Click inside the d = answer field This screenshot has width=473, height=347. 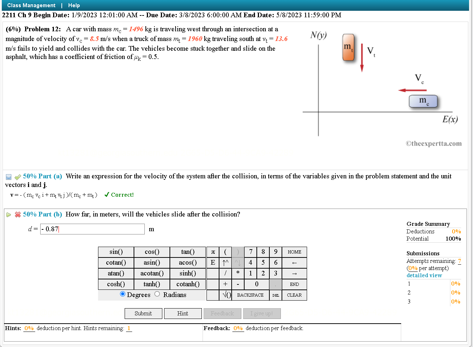92,229
